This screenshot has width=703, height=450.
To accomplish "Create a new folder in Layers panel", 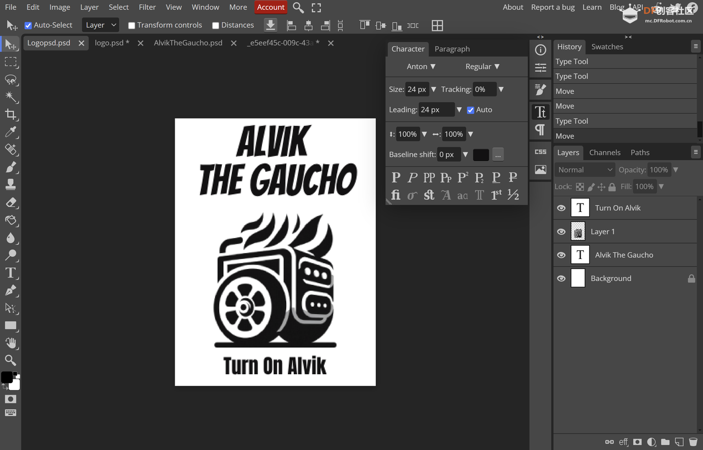I will click(665, 442).
